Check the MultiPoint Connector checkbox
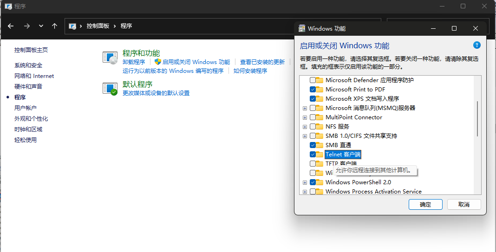 pos(313,117)
